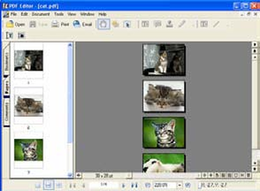
Task: Select the arrow pointer selection tool
Action: point(127,25)
